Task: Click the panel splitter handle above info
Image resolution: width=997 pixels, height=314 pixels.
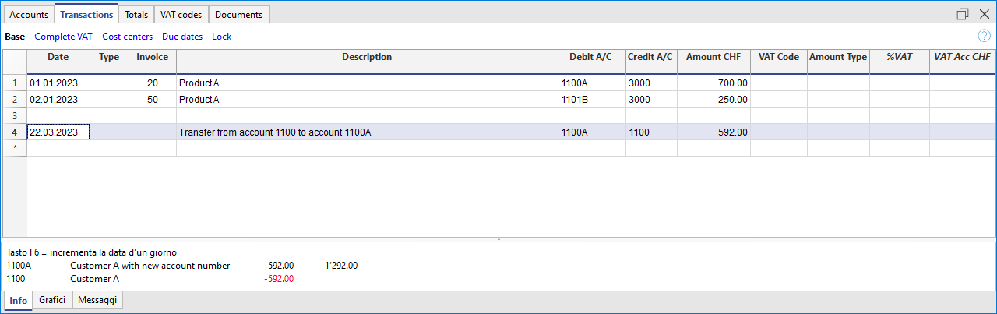Action: 498,240
